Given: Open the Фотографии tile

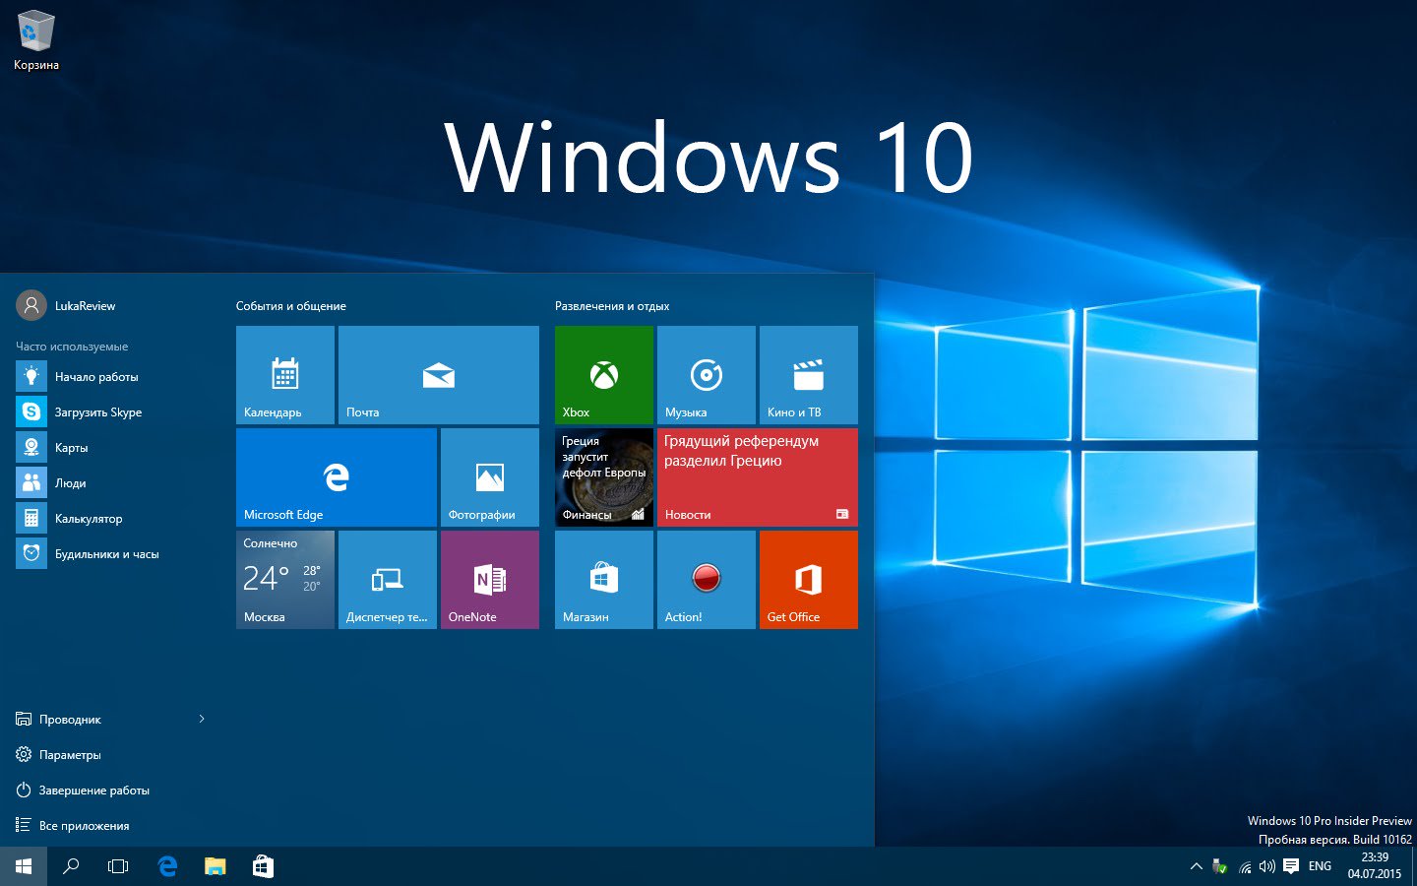Looking at the screenshot, I should click(x=490, y=477).
